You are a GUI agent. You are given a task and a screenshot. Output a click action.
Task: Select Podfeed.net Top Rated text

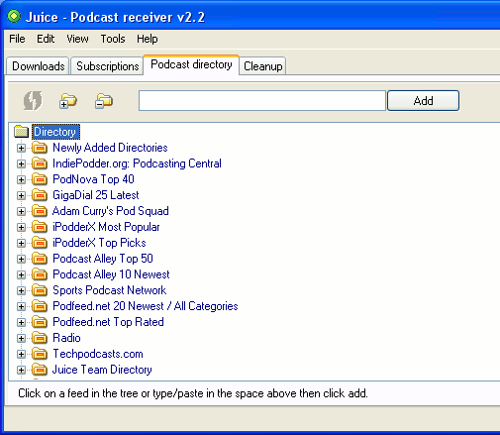(x=108, y=322)
